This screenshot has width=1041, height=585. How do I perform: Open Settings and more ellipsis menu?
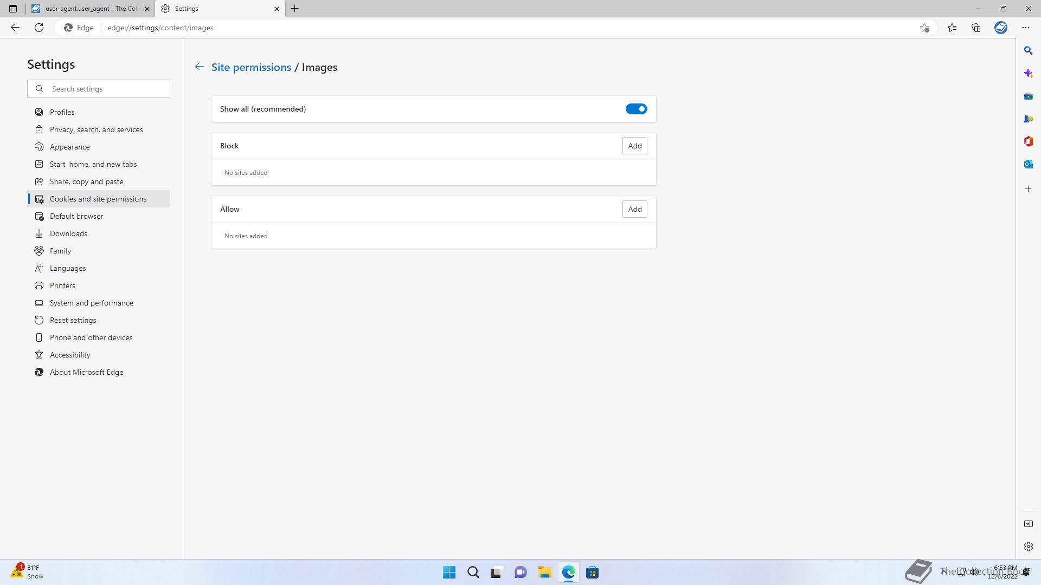[1025, 28]
